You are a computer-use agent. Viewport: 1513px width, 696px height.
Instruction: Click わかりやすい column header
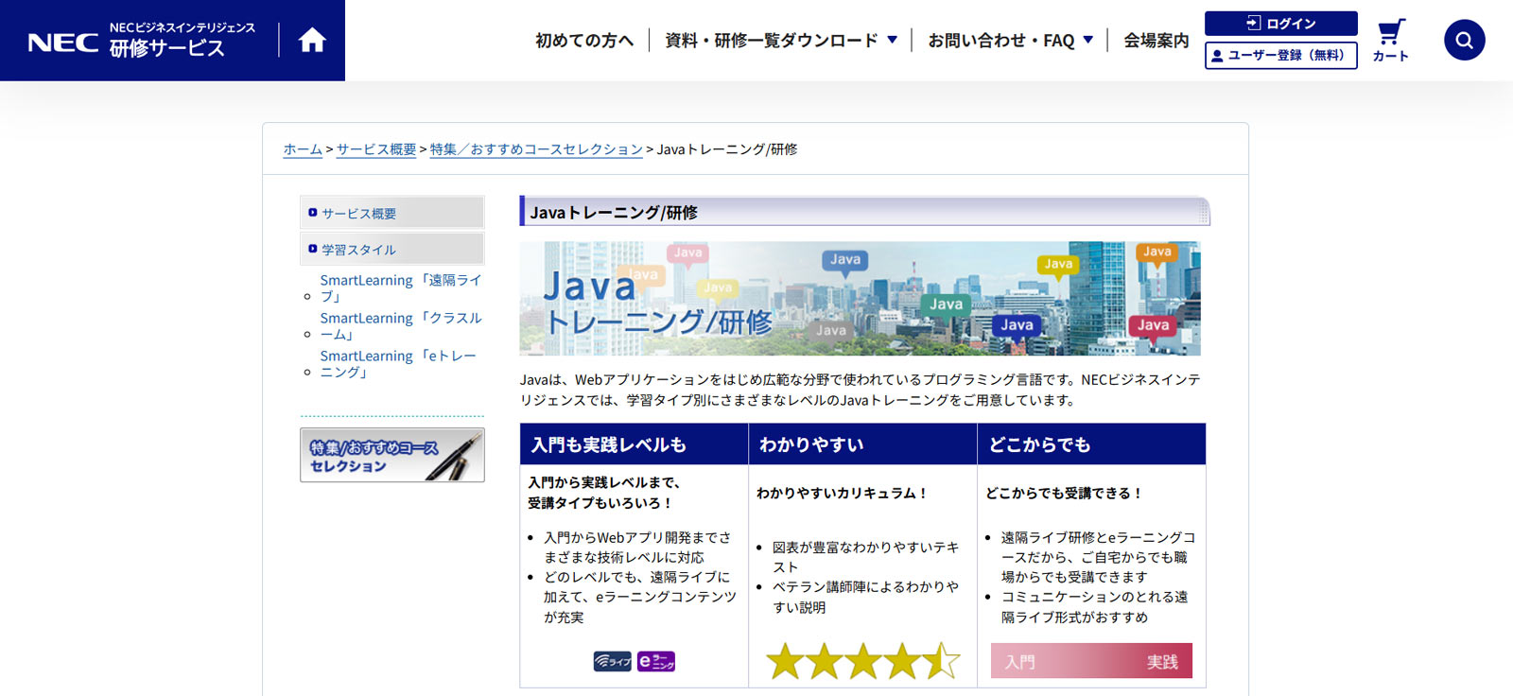point(862,444)
